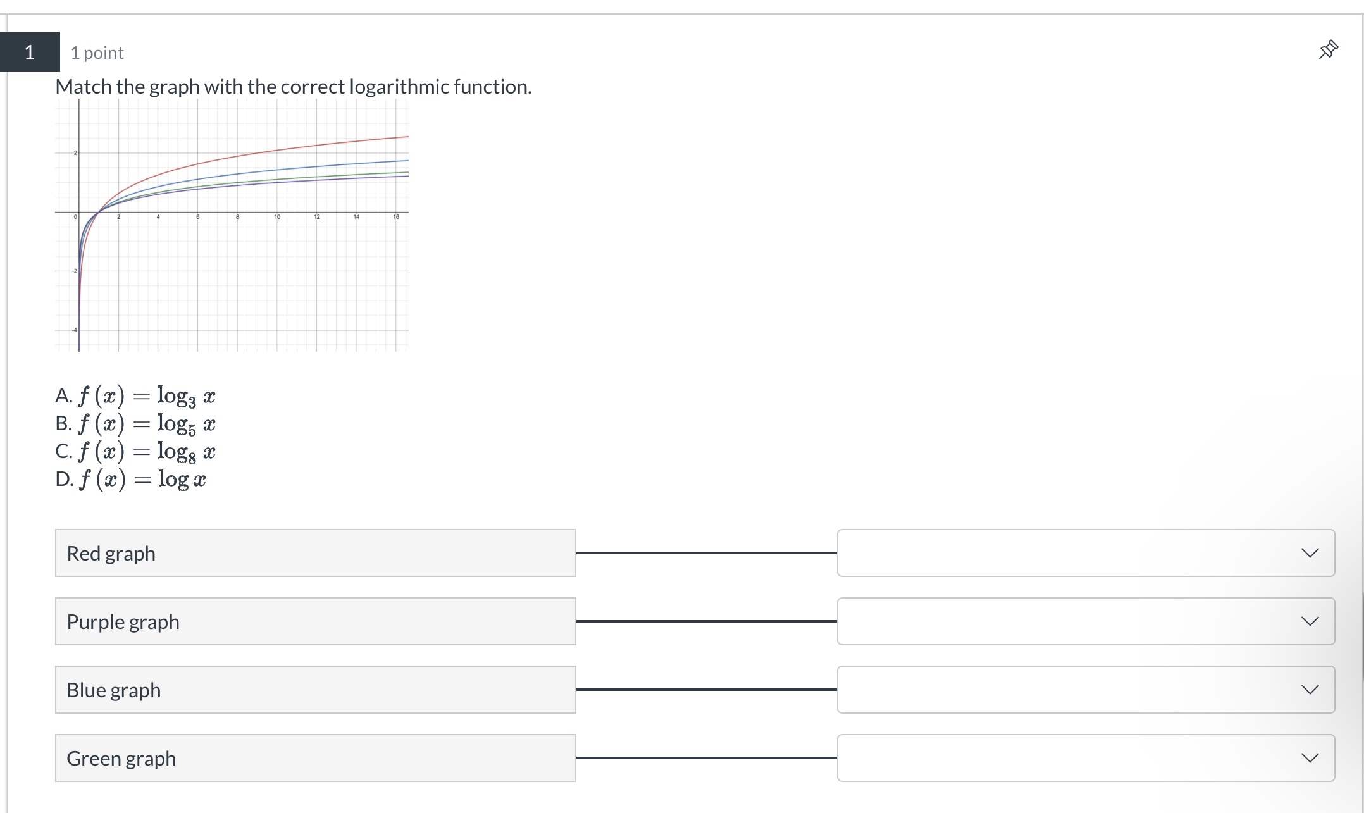Expand the Green graph chevron arrow
1364x813 pixels.
(x=1310, y=757)
